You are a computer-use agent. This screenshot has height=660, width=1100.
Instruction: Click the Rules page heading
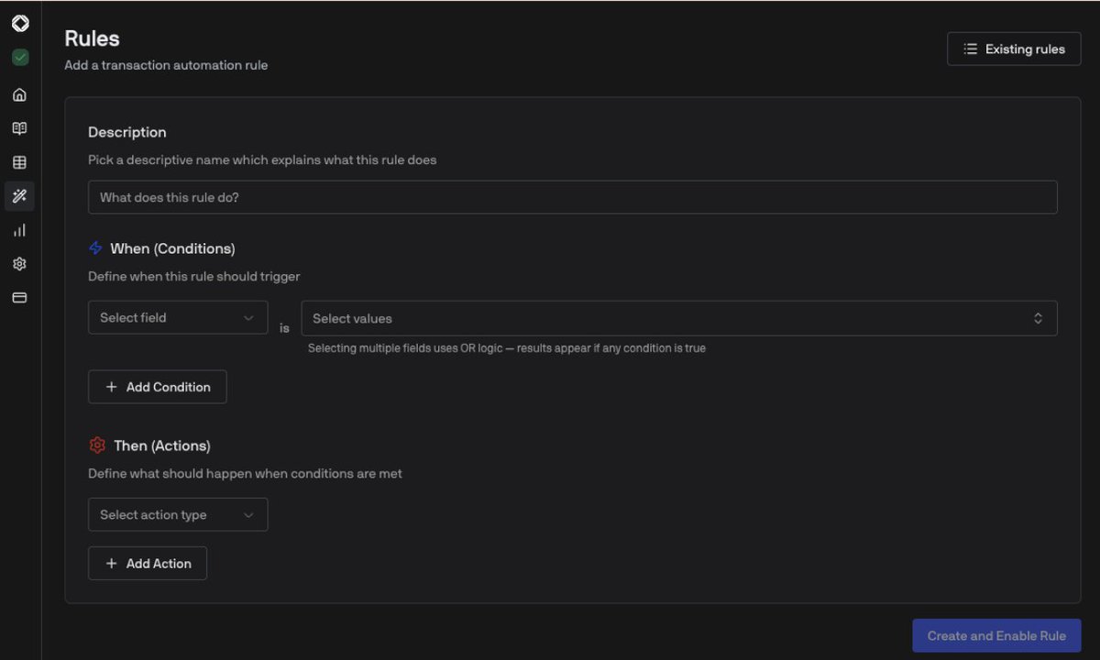click(x=92, y=38)
